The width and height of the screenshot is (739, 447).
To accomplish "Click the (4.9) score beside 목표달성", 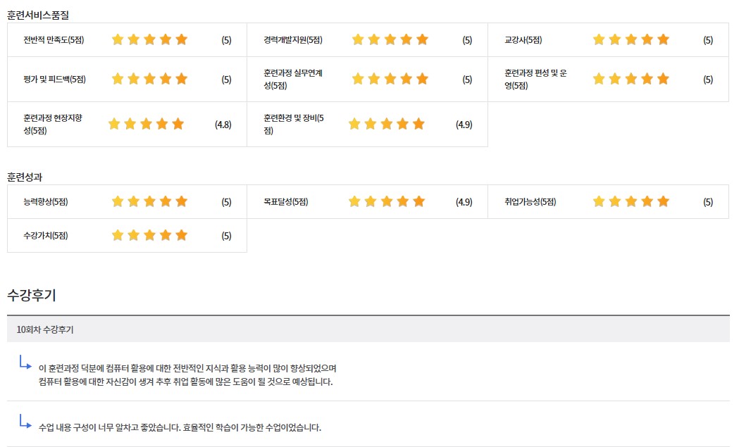I will tap(464, 202).
